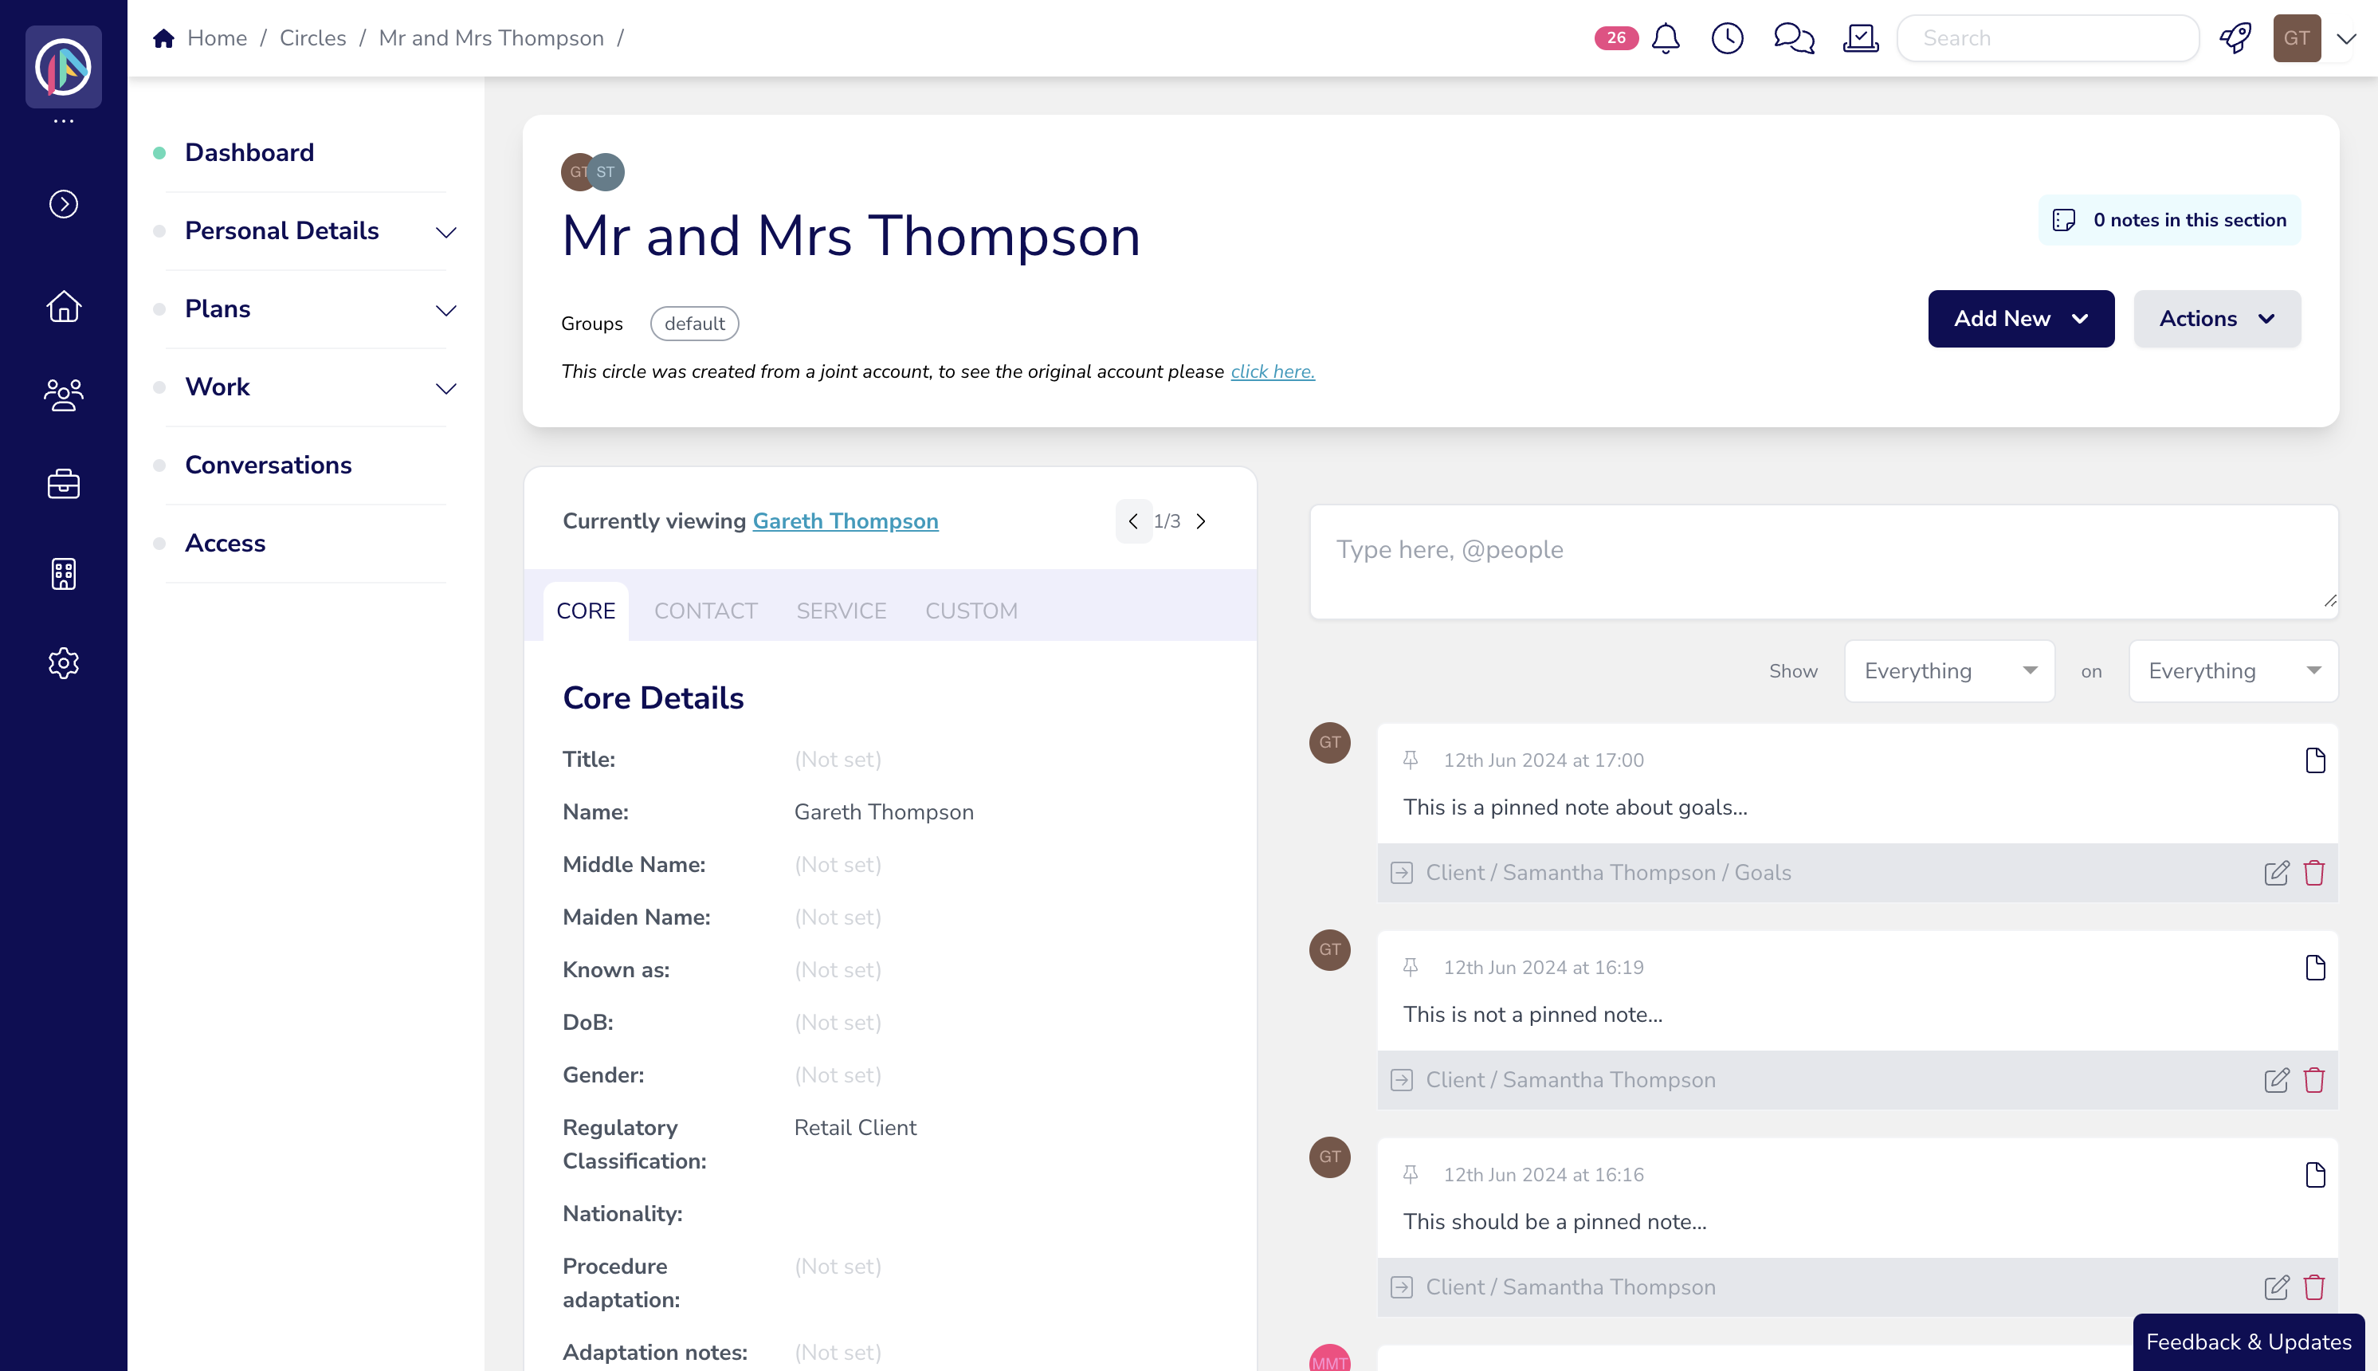
Task: Click the 'Type here, @people' note field
Action: [x=1823, y=561]
